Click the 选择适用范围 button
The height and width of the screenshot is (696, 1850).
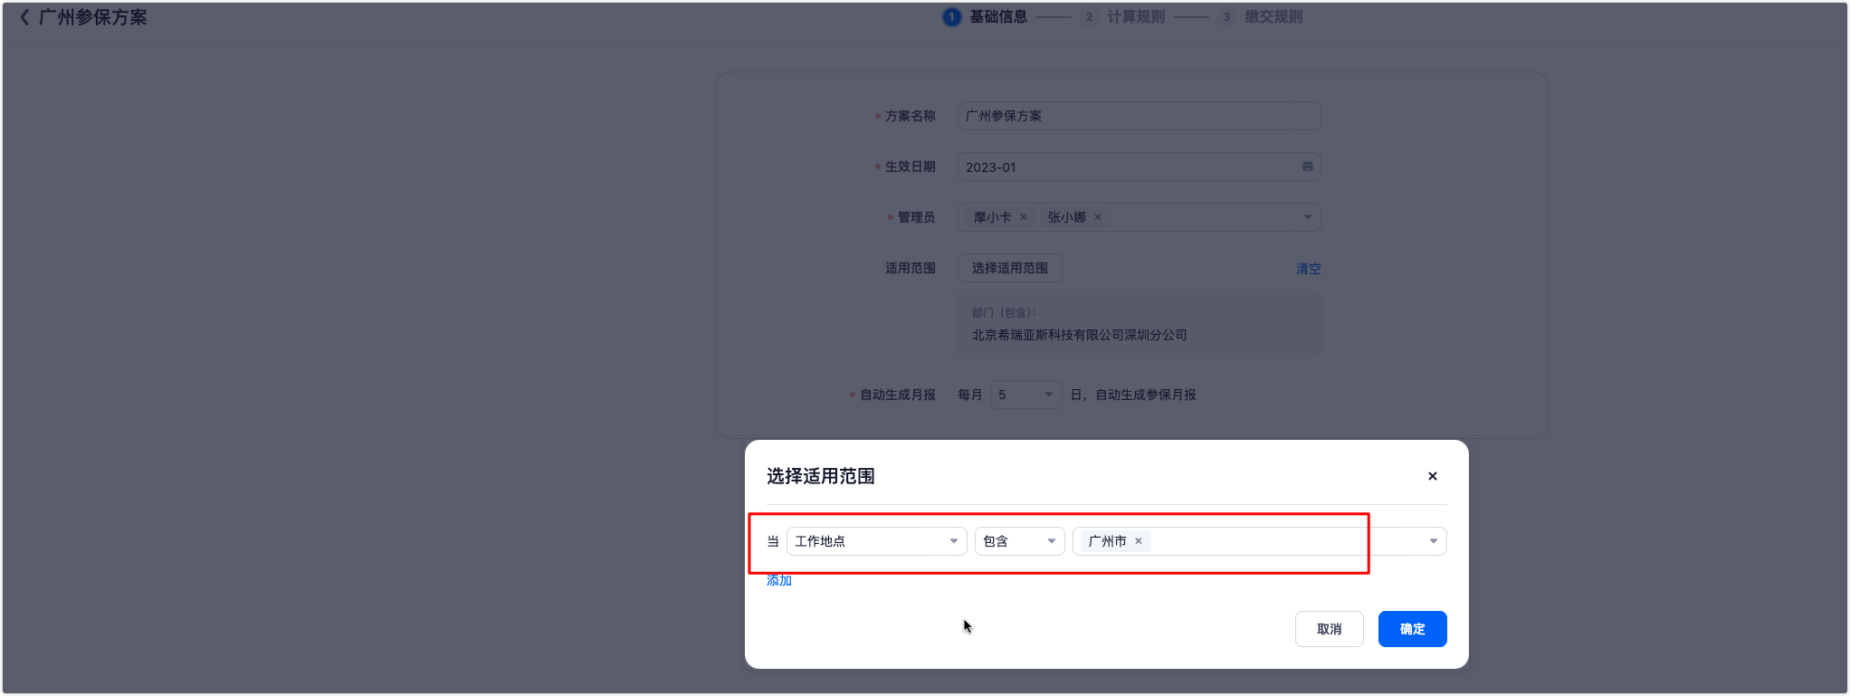1009,268
